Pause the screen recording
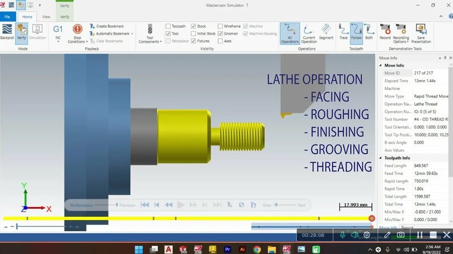Image resolution: width=453 pixels, height=254 pixels. coord(420,235)
